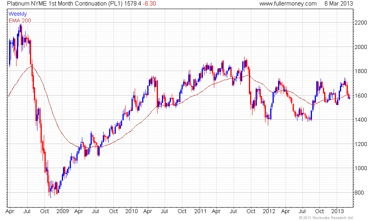Viewport: 386px width, 221px height.
Task: Click the 1400 price axis label
Action: pyautogui.click(x=361, y=120)
